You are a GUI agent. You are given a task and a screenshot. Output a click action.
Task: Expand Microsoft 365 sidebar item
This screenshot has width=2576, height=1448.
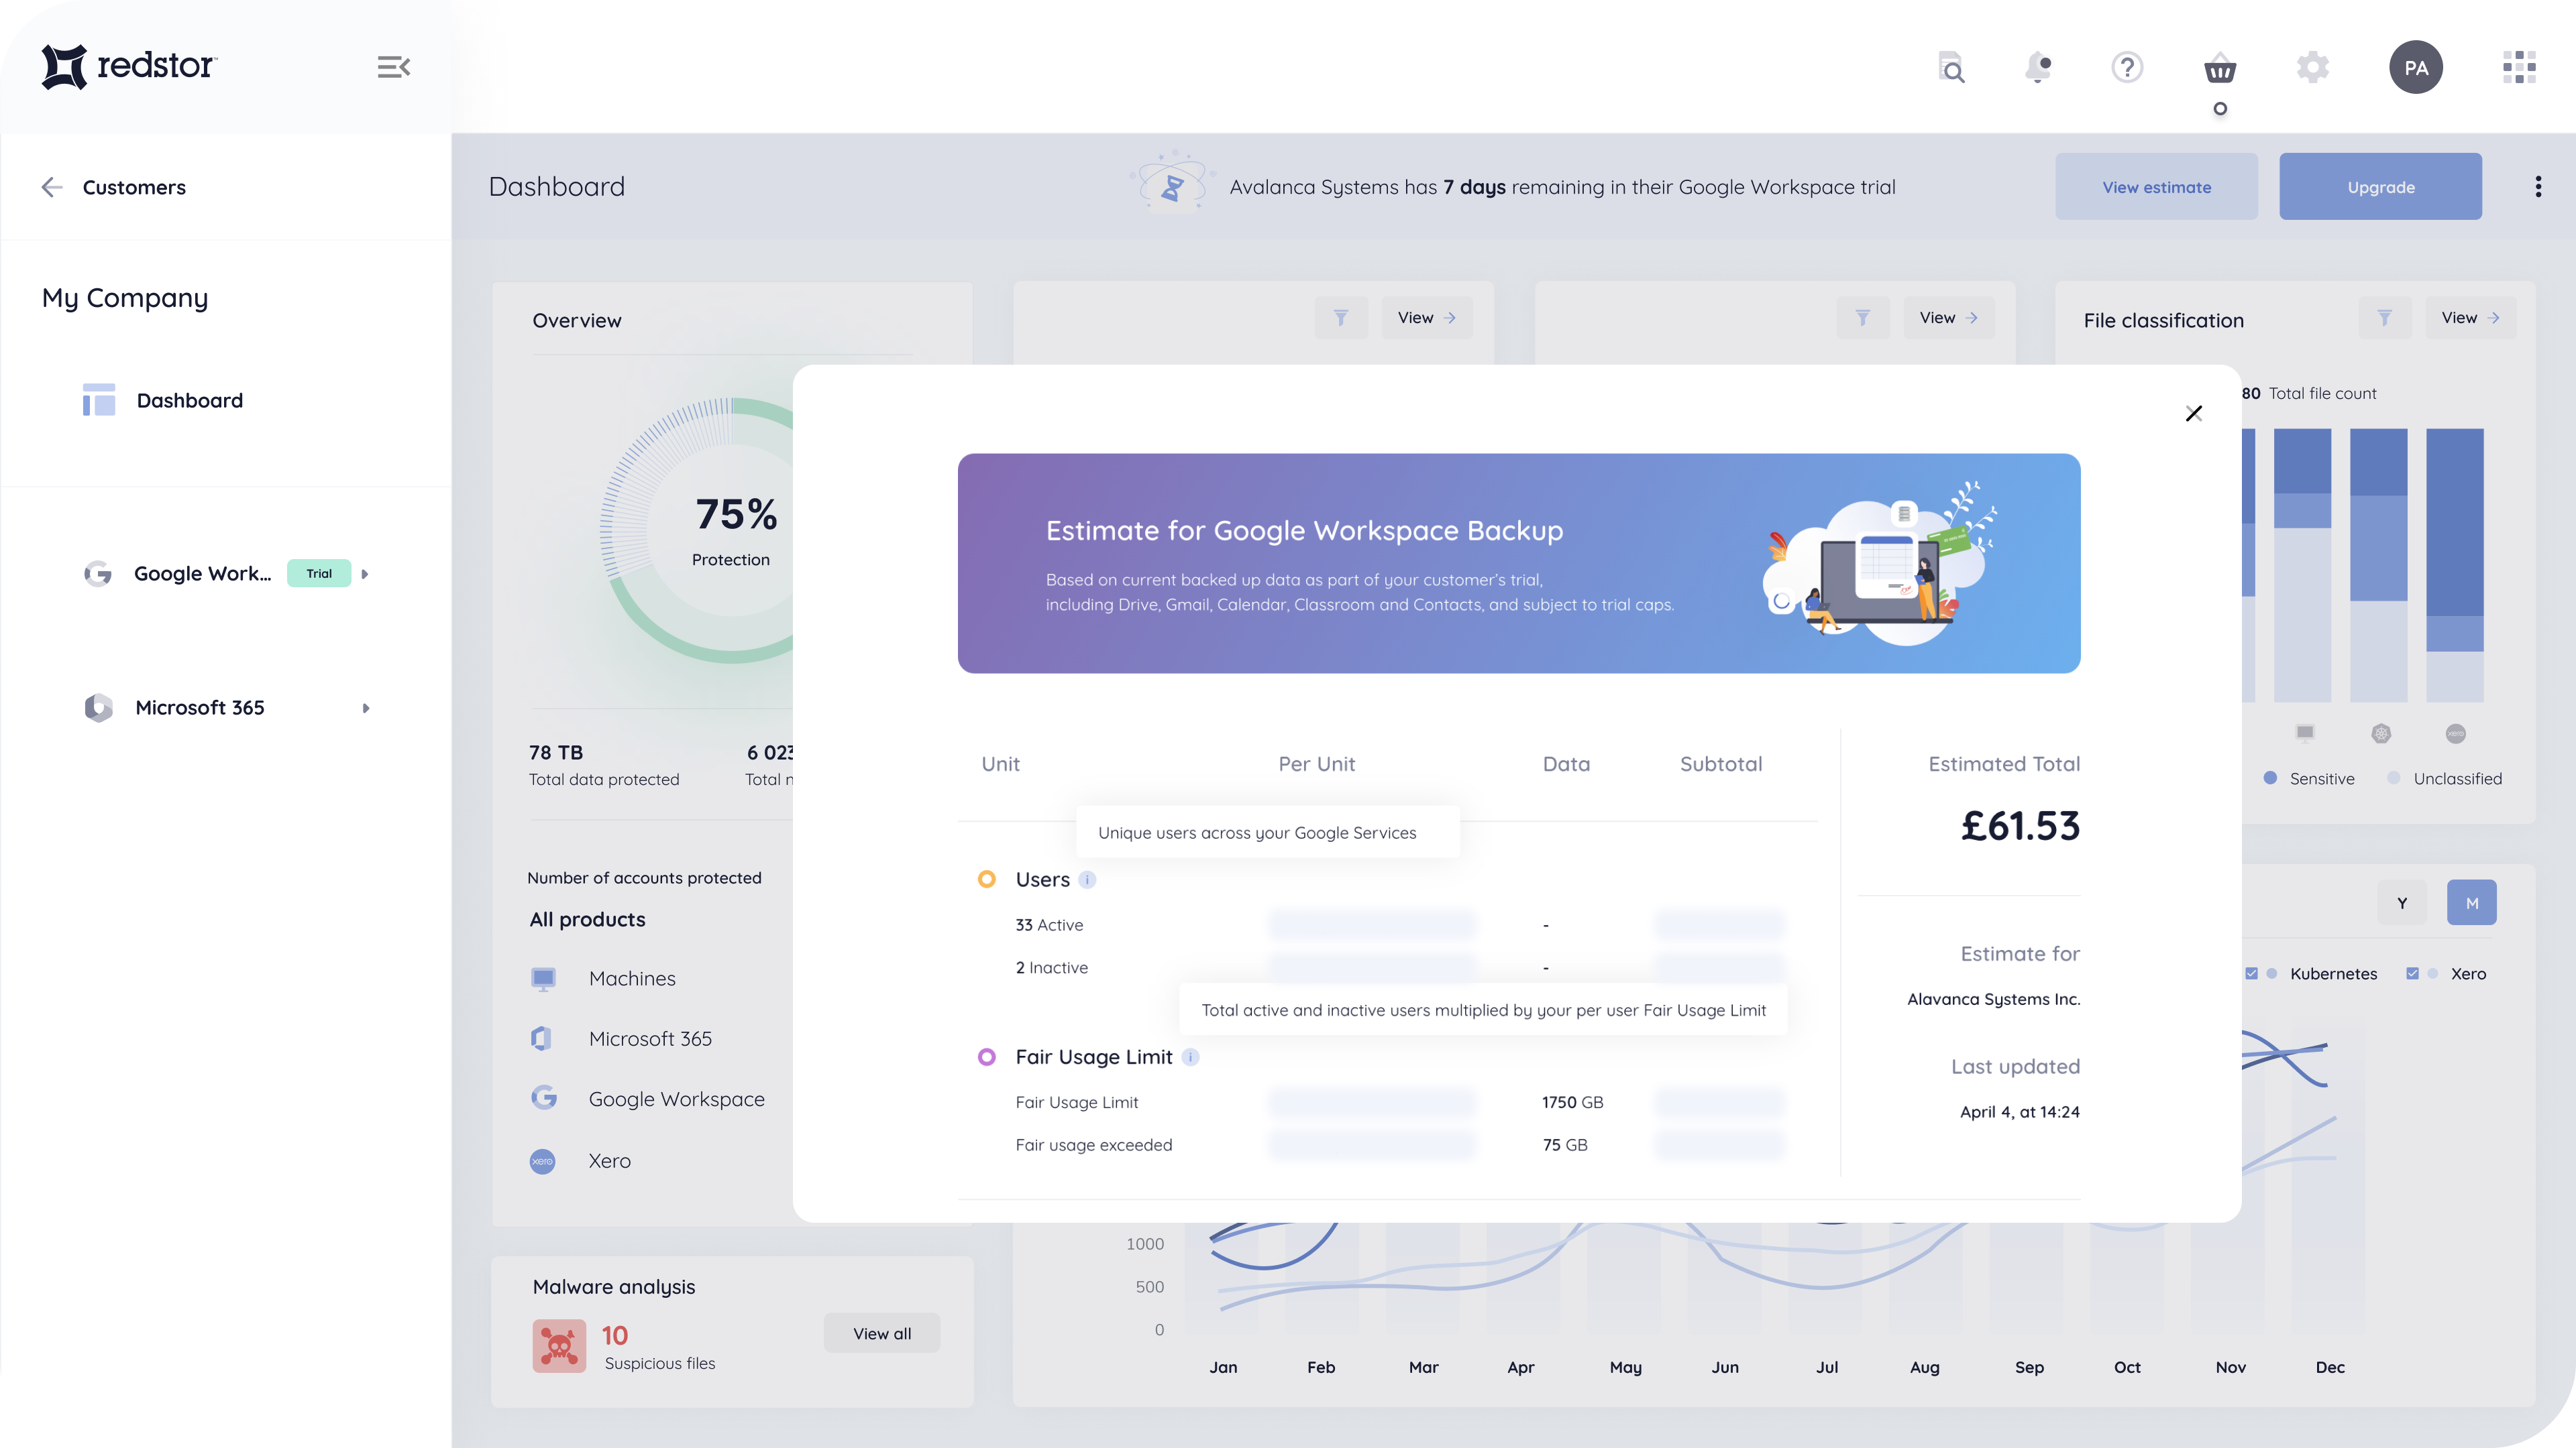pyautogui.click(x=366, y=707)
